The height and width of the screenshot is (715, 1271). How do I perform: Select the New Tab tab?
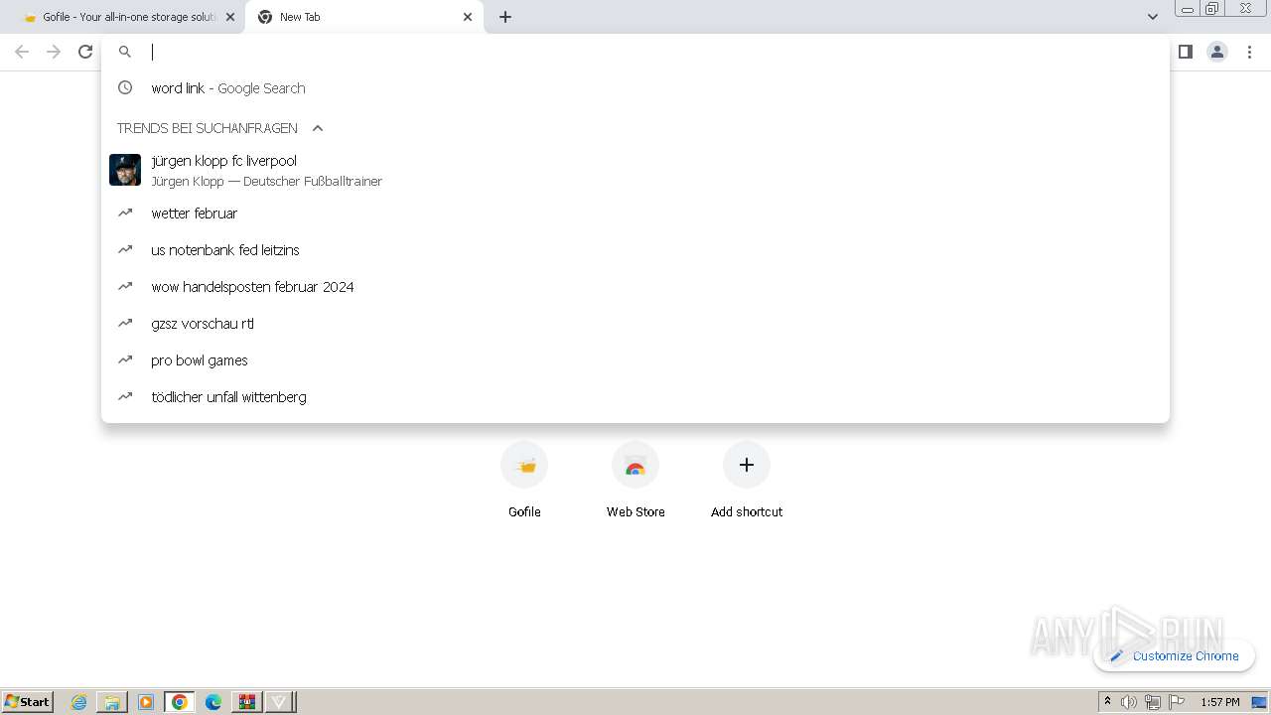[364, 17]
